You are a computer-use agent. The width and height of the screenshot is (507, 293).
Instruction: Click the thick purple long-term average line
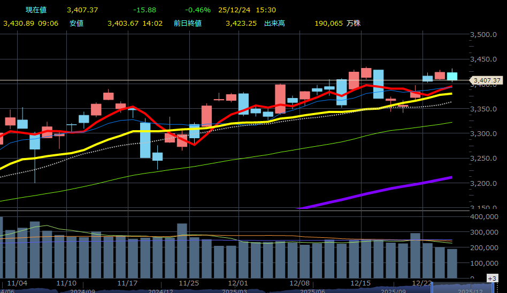pos(374,191)
